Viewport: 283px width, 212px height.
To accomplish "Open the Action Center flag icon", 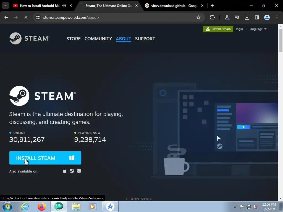I will tap(242, 207).
